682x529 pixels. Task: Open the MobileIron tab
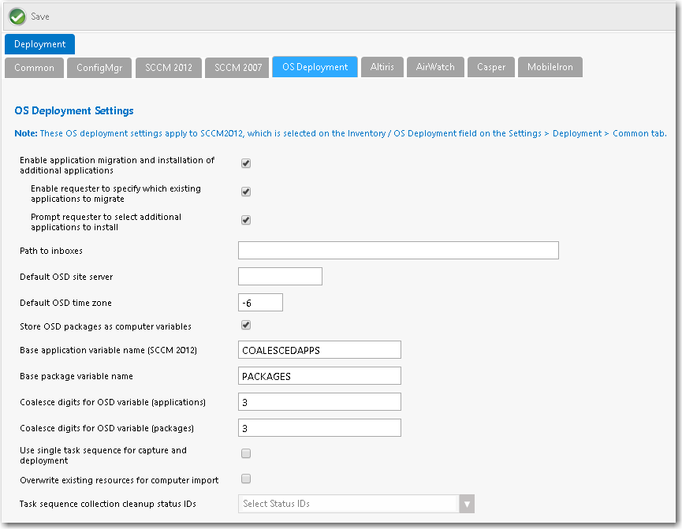[550, 67]
